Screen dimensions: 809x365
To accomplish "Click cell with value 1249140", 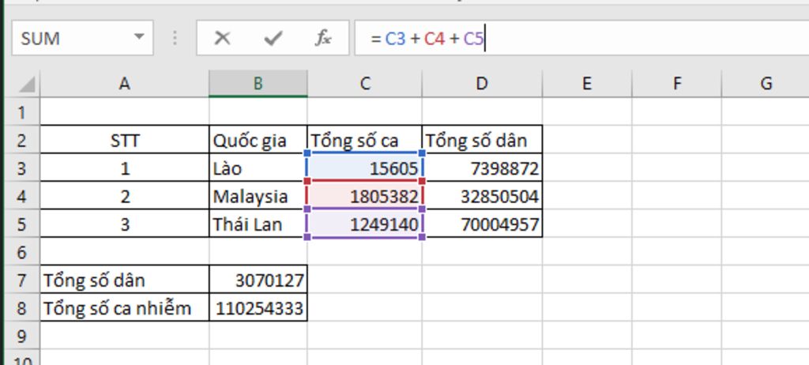I will (x=365, y=224).
